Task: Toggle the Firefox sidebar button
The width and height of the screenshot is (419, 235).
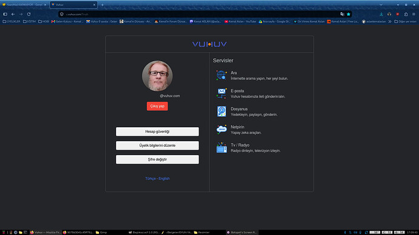Action: 5,14
